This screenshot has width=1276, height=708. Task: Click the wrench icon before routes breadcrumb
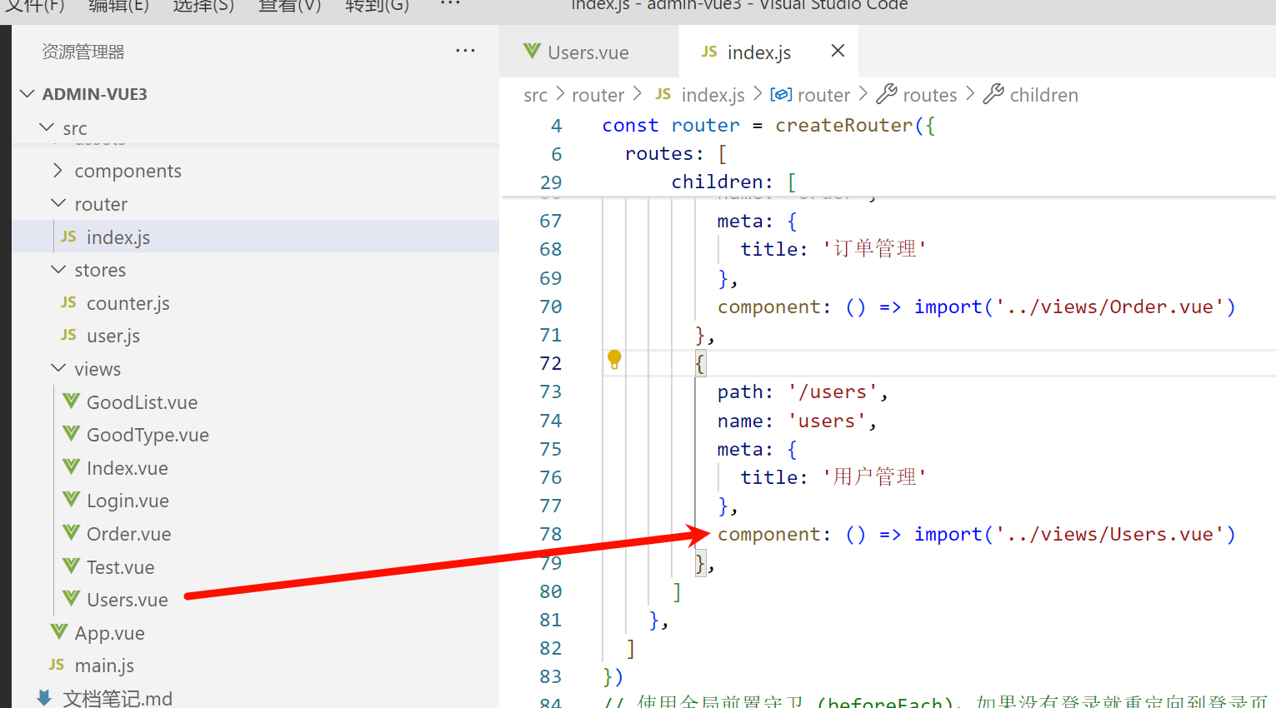point(887,94)
